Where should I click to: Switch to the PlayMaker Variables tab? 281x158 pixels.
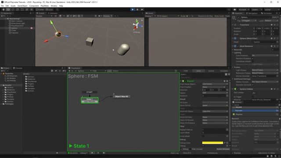[x=224, y=71]
